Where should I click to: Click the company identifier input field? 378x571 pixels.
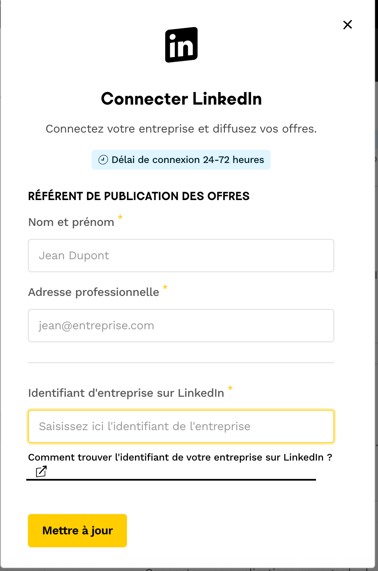click(x=181, y=426)
